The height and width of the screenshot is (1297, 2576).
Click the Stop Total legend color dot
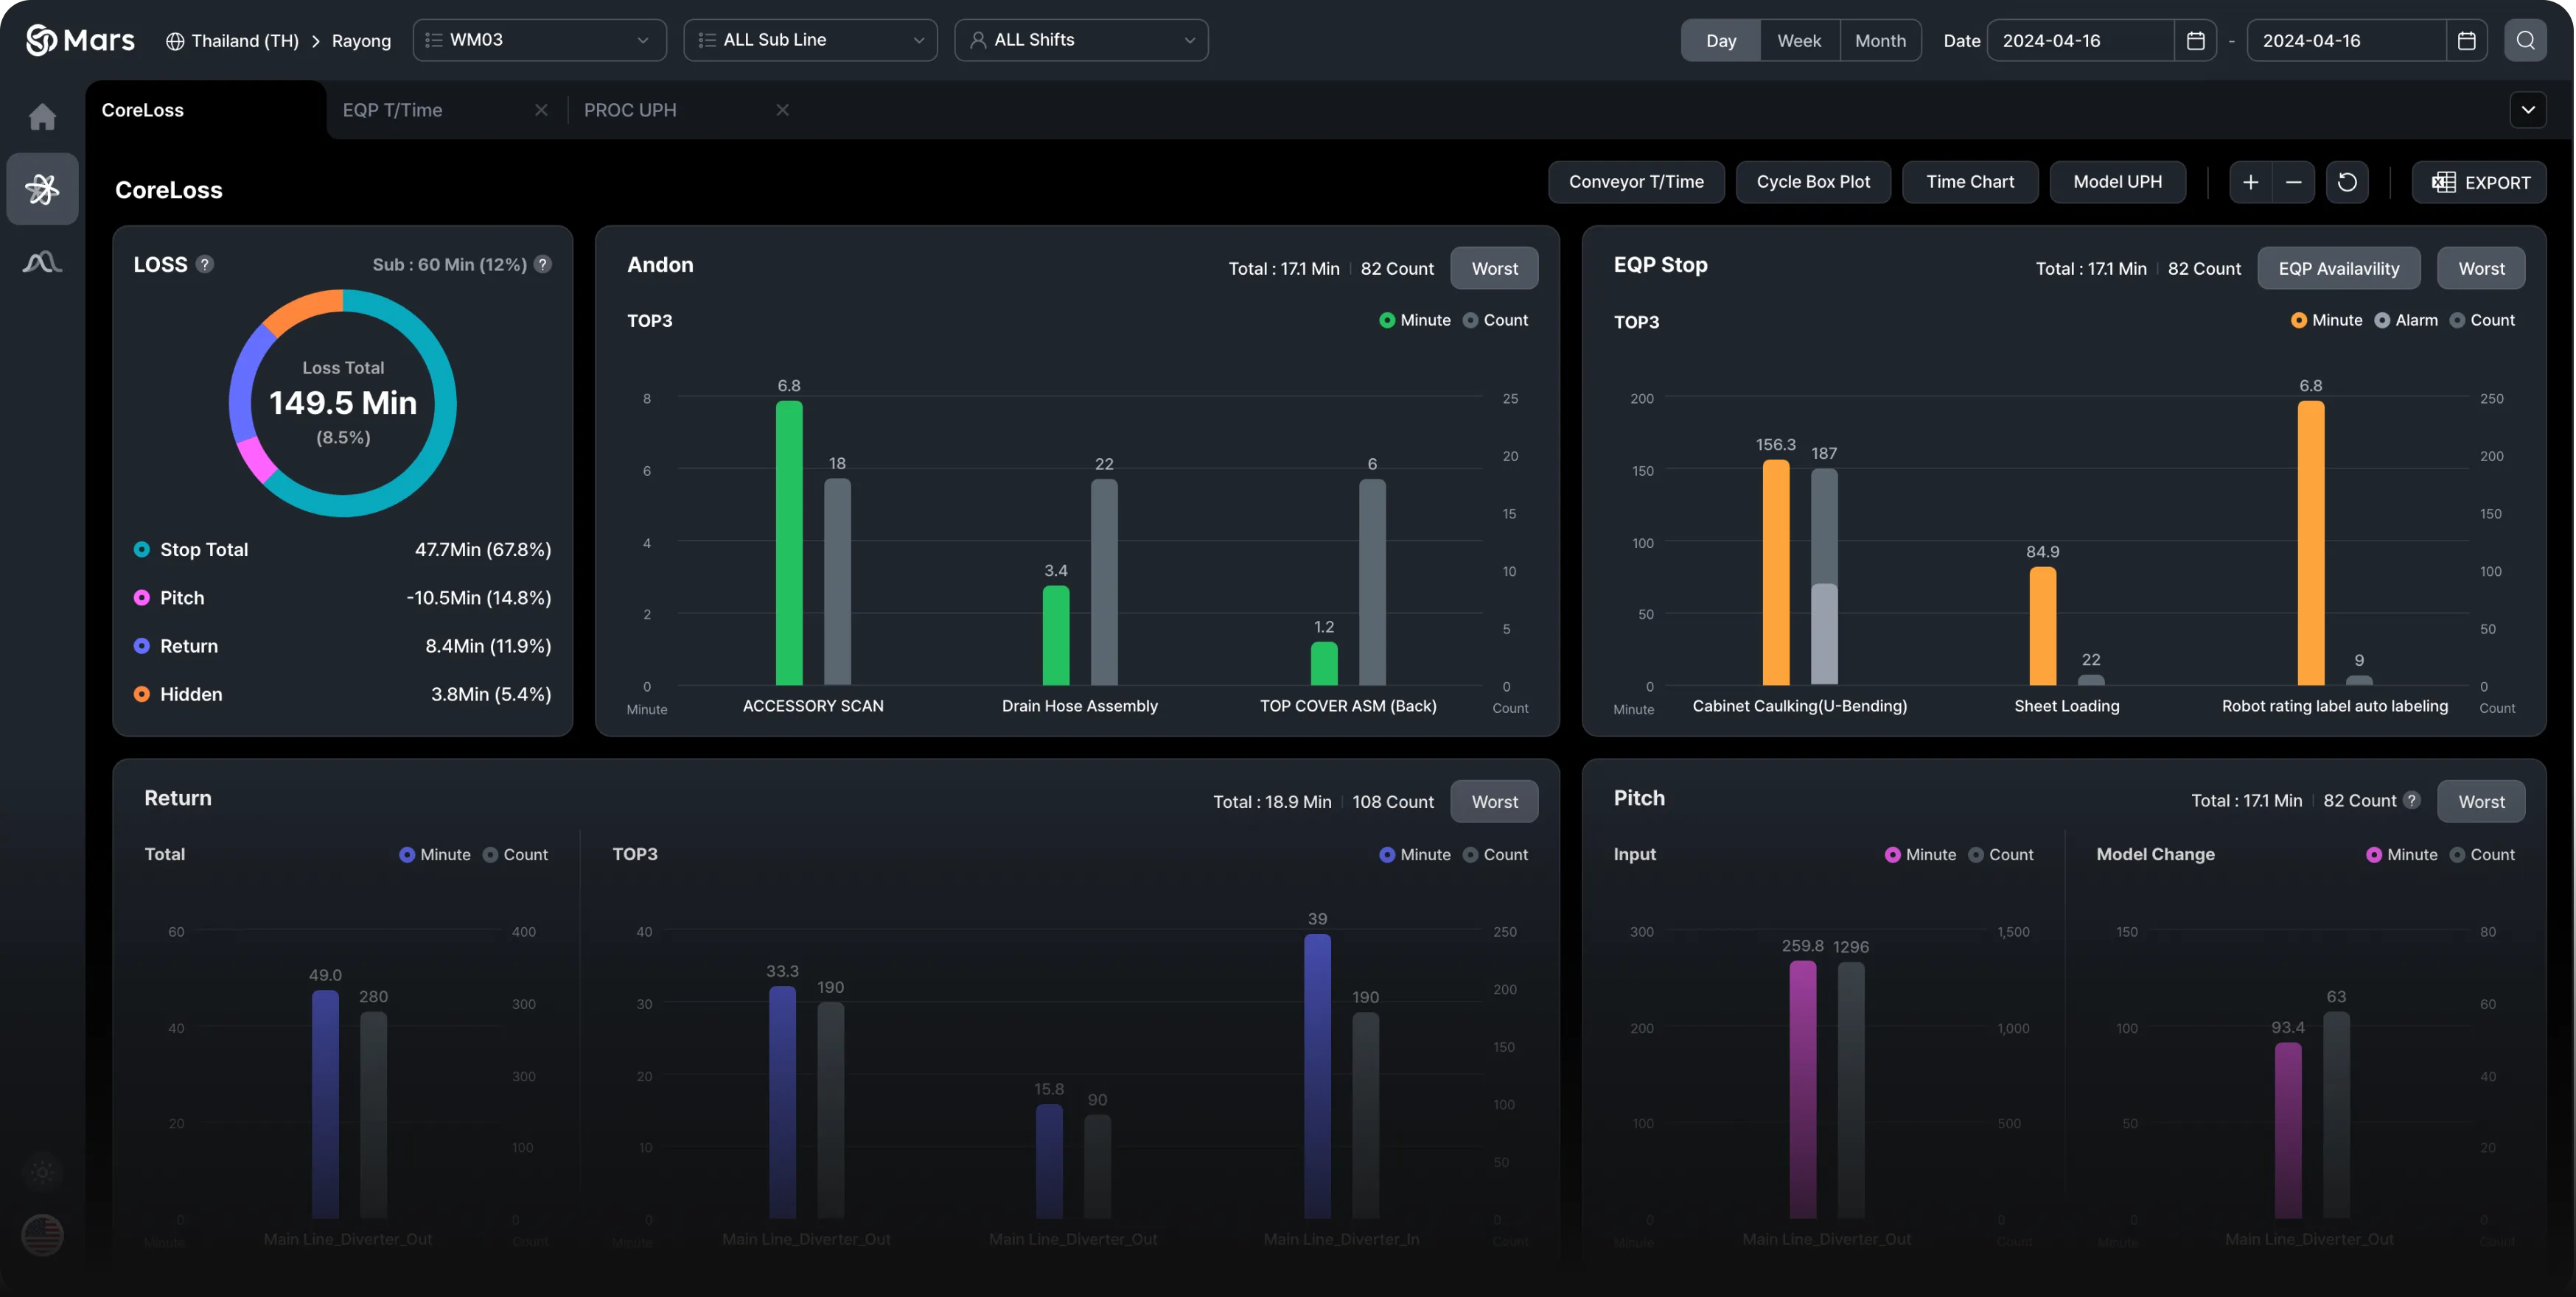point(141,549)
